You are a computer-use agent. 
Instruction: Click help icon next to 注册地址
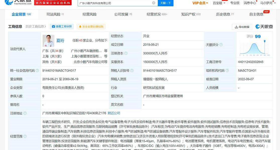coord(25,113)
